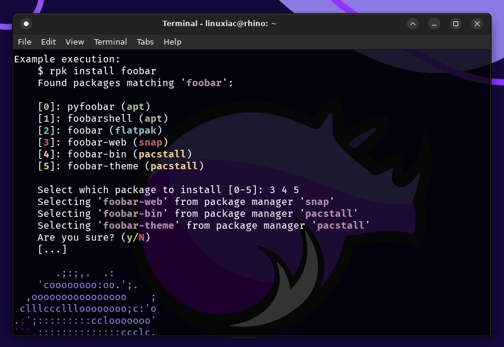Click the 'Select which package to install' prompt
Screen dimensions: 504x347
(x=168, y=190)
